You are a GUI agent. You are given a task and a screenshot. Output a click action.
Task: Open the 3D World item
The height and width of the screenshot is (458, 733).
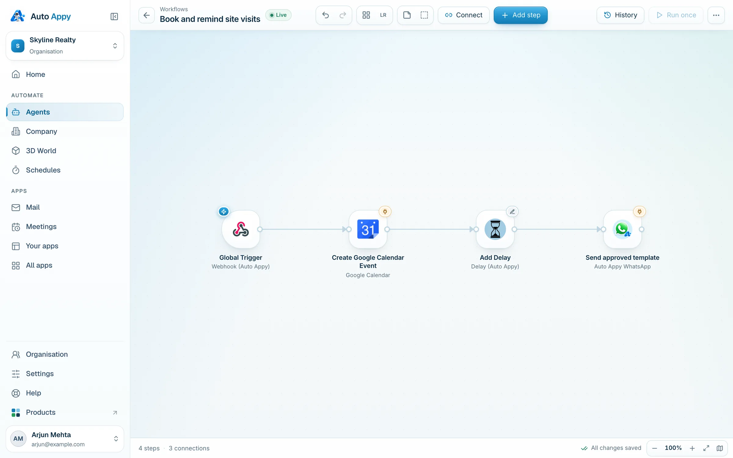coord(65,151)
